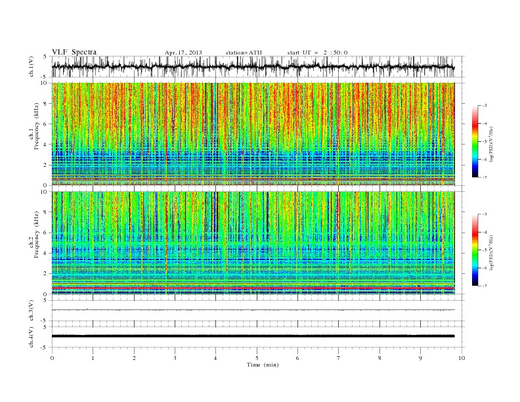Click the "3" tick on the time axis
The width and height of the screenshot is (520, 402).
coord(175,358)
